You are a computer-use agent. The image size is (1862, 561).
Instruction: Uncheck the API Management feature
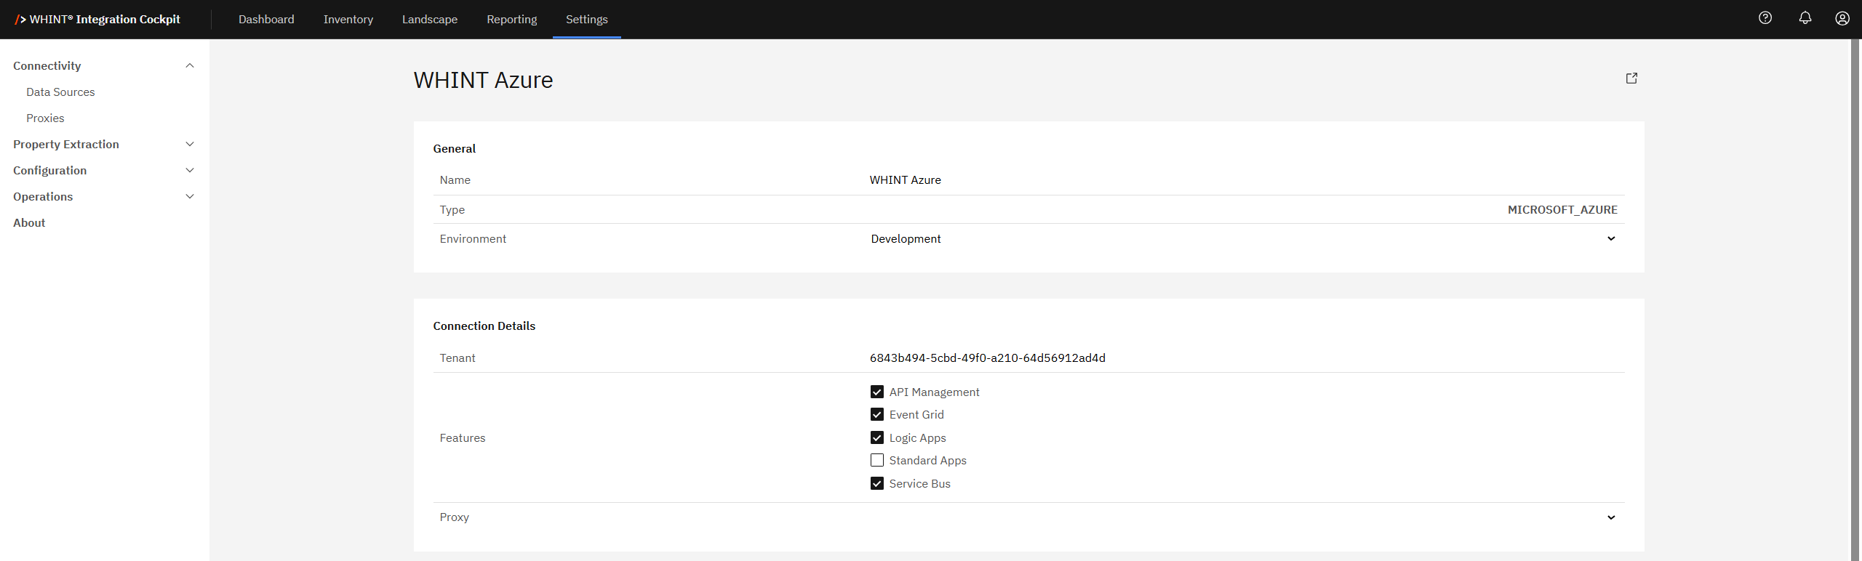click(x=877, y=392)
